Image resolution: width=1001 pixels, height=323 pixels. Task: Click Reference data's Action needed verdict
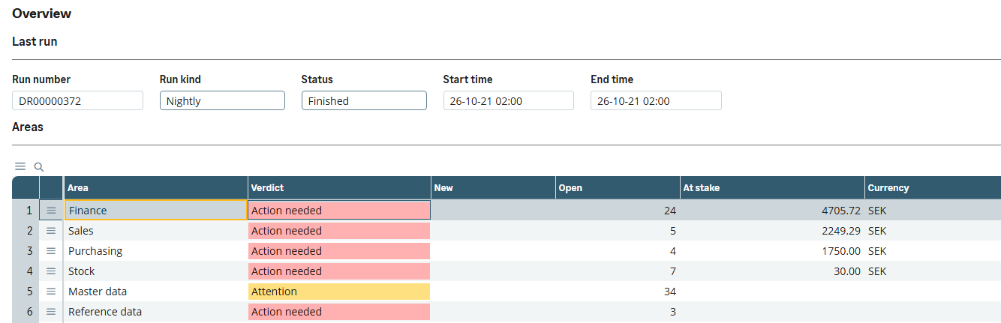[x=339, y=312]
